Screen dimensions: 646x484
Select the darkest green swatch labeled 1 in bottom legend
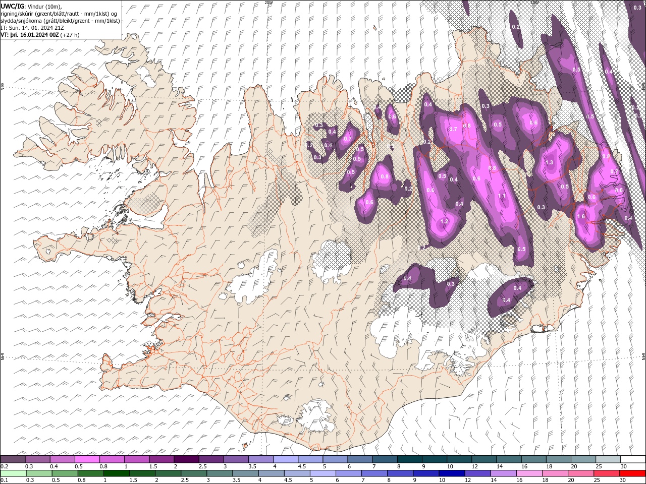[x=117, y=473]
